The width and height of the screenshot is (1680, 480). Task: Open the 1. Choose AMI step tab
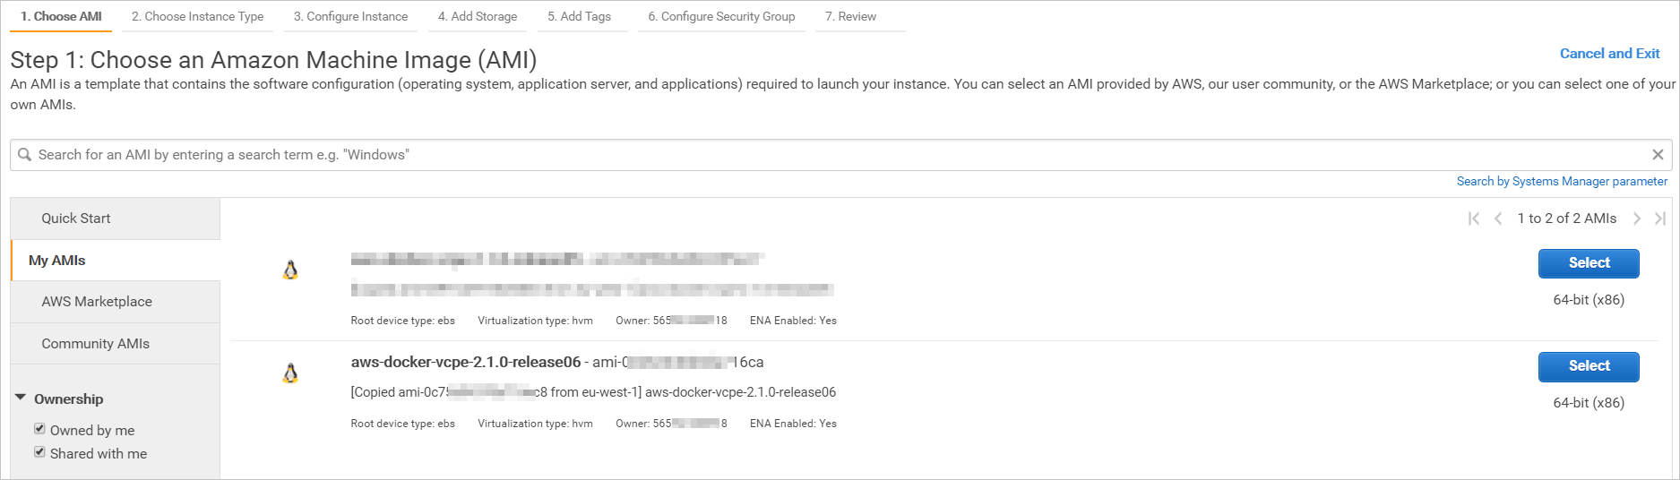61,16
